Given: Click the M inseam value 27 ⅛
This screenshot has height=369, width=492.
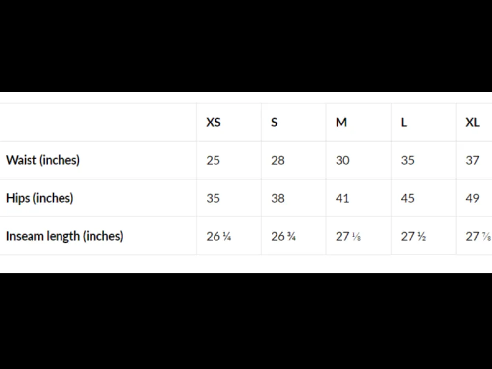Looking at the screenshot, I should [348, 237].
